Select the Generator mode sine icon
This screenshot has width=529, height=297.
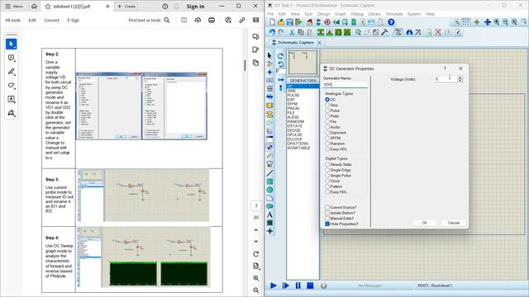click(x=269, y=147)
